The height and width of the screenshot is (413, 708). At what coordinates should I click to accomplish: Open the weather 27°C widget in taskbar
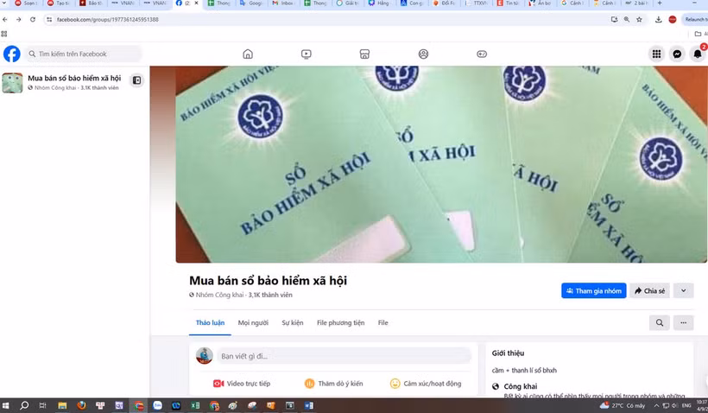(622, 405)
